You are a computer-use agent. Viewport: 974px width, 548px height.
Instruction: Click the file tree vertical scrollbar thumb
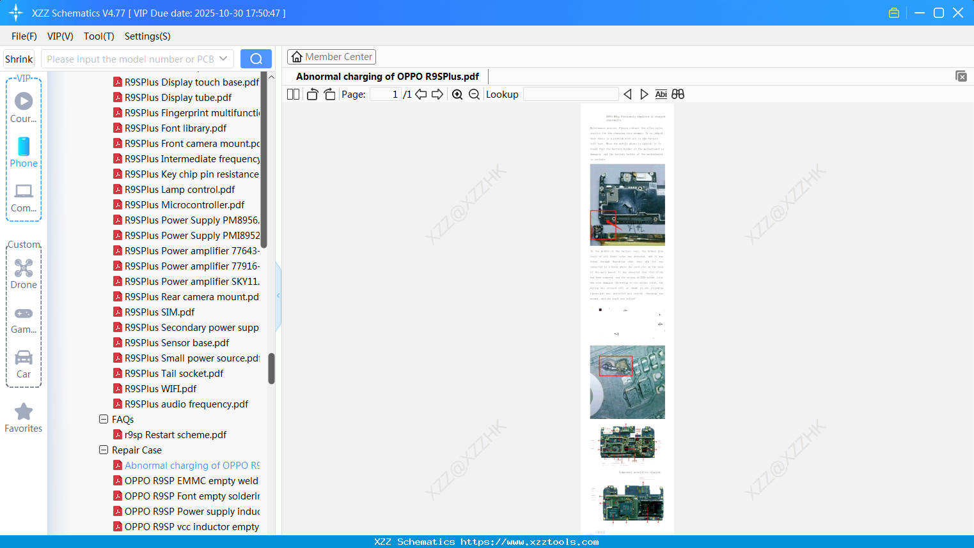coord(271,369)
